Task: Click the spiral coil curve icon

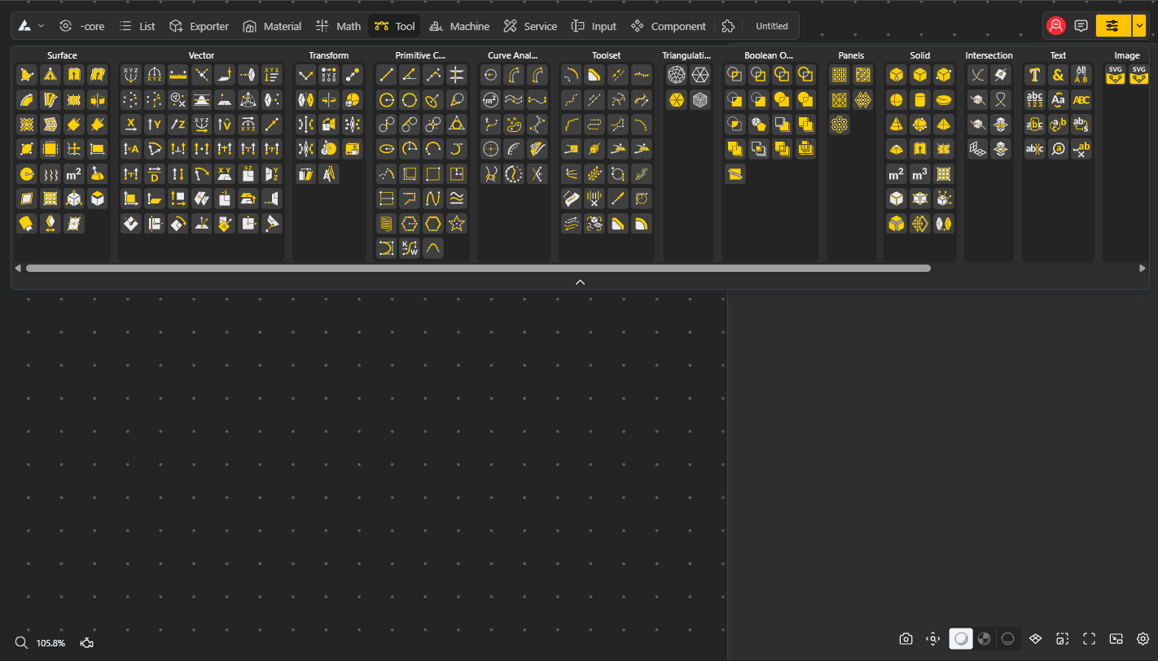Action: (386, 224)
